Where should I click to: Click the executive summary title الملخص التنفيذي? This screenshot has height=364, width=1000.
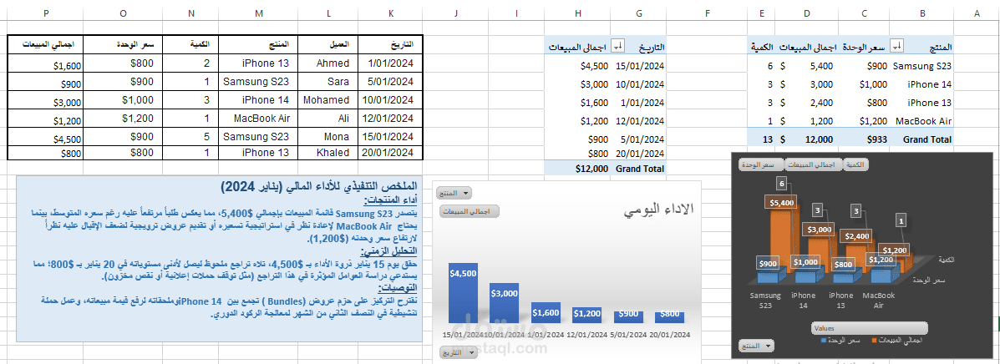coord(319,187)
